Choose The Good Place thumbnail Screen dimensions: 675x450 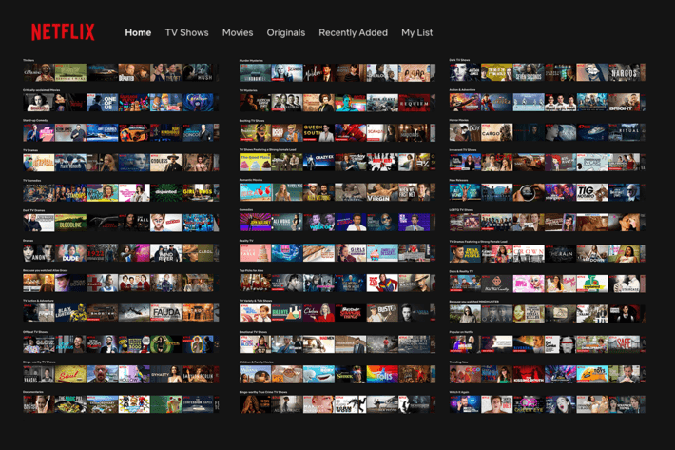coord(256,163)
